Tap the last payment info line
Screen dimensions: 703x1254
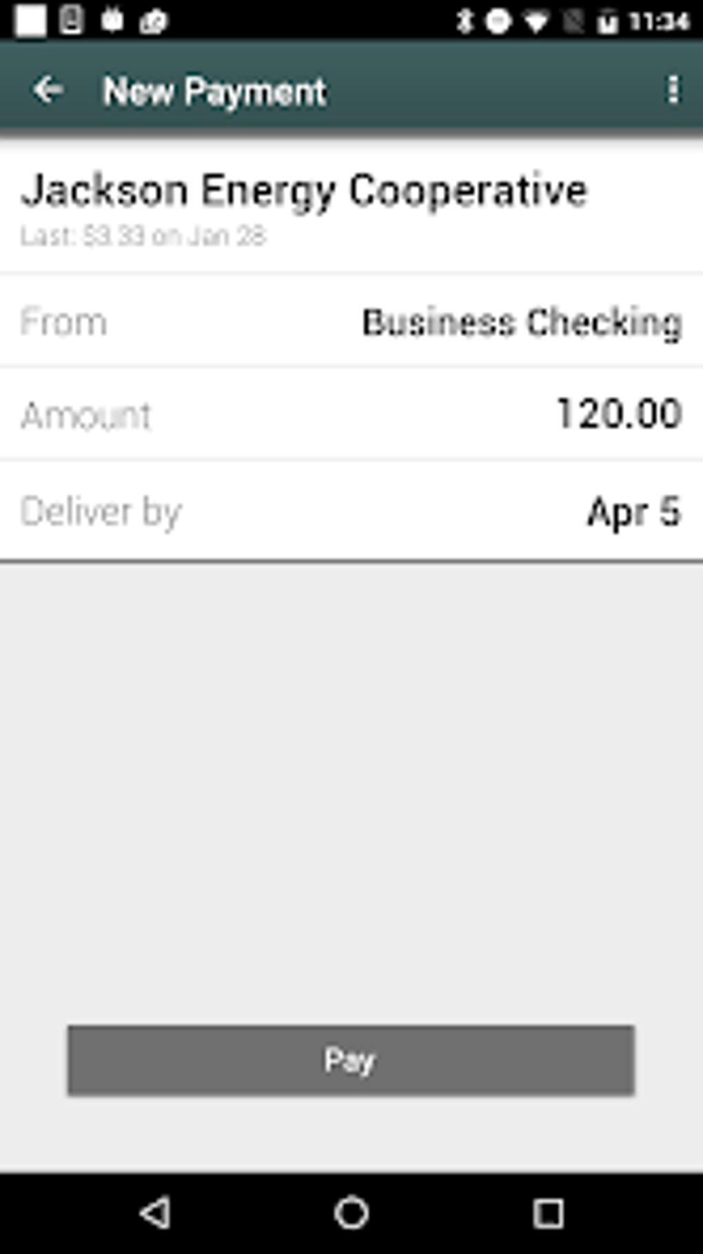pos(143,236)
